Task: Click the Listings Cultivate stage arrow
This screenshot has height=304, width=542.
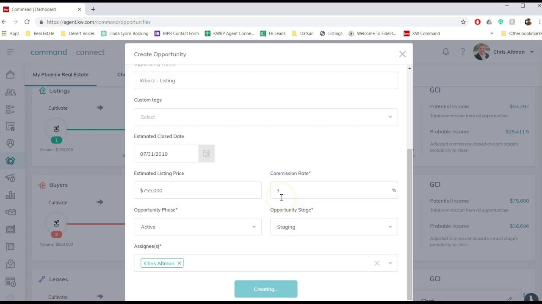Action: (x=100, y=108)
